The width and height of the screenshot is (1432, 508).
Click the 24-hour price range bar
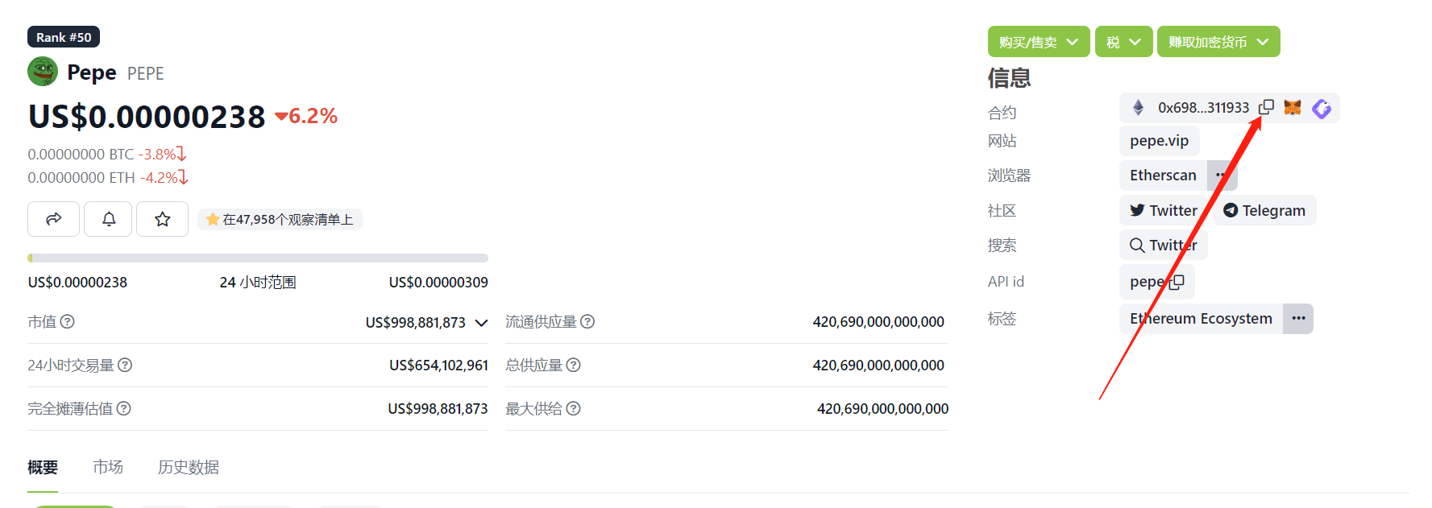click(x=258, y=258)
